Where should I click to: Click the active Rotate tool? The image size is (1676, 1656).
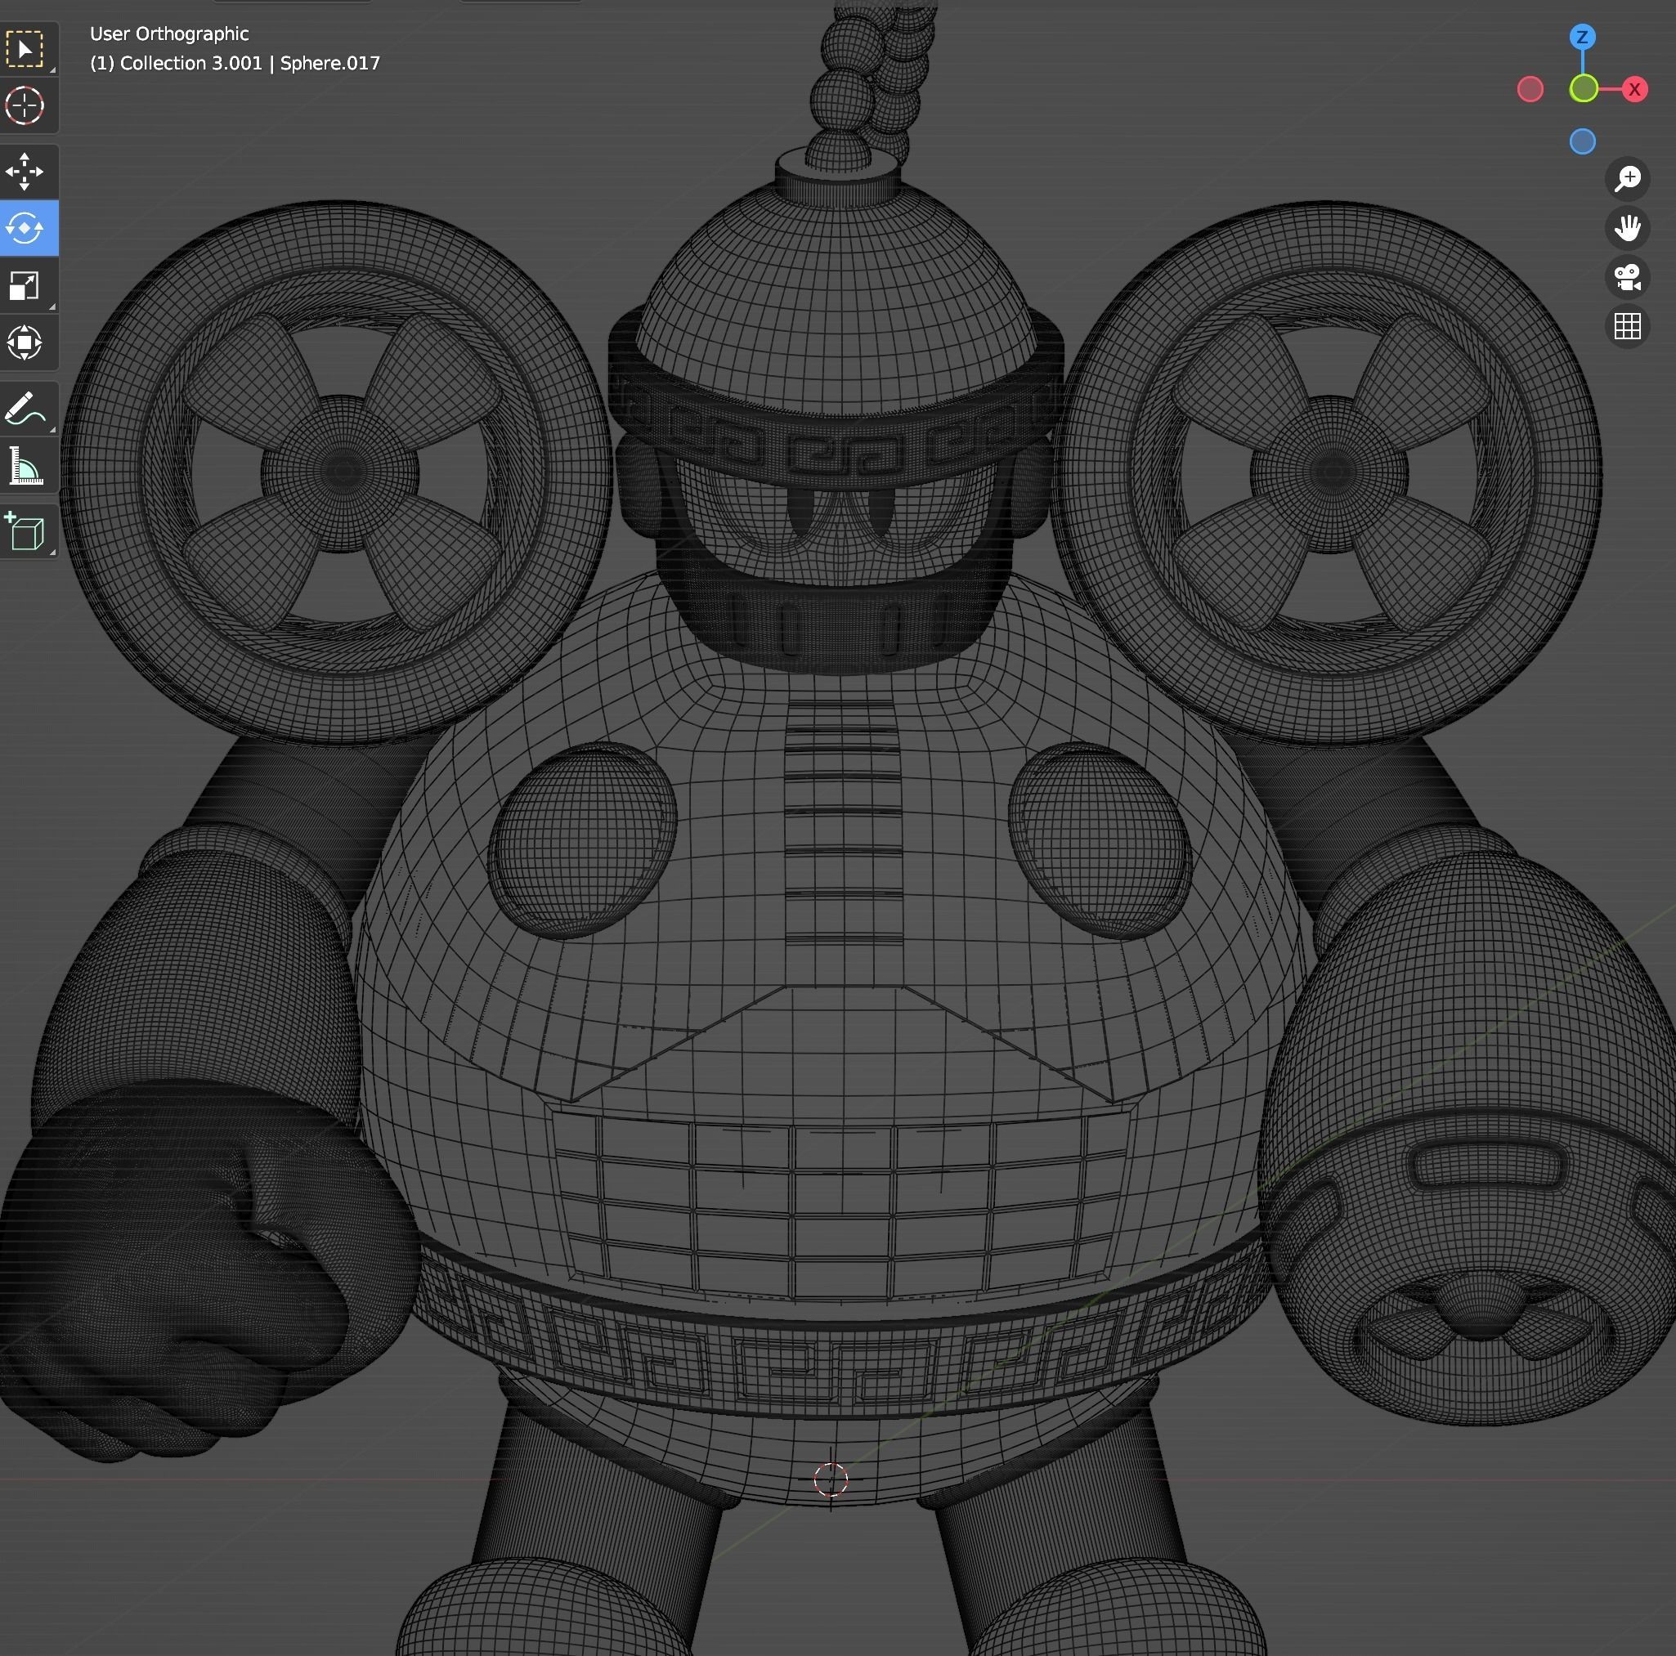(x=25, y=228)
